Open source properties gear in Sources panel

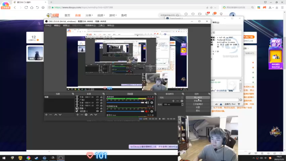point(86,114)
